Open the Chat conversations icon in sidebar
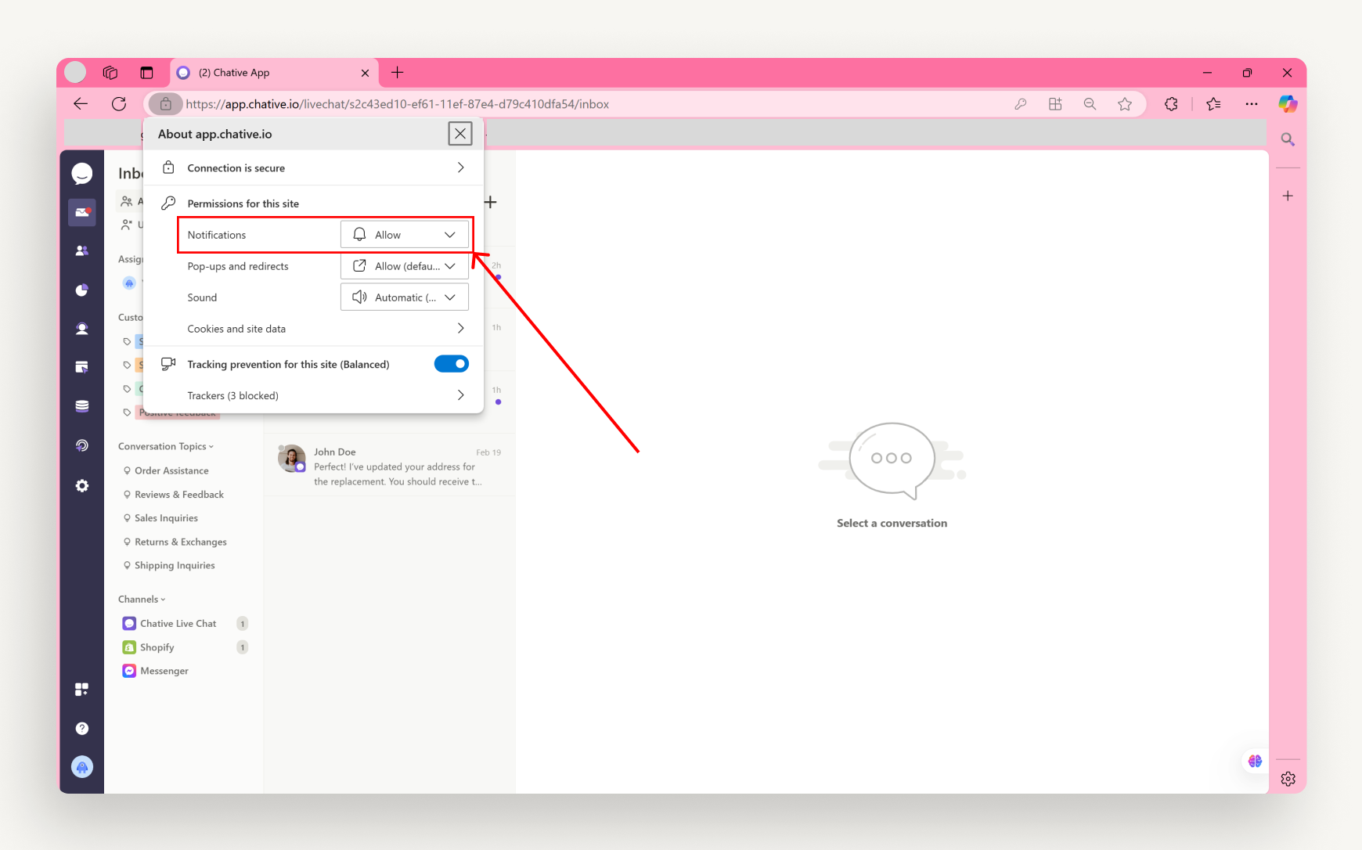Screen dimensions: 1362x850 click(x=82, y=173)
